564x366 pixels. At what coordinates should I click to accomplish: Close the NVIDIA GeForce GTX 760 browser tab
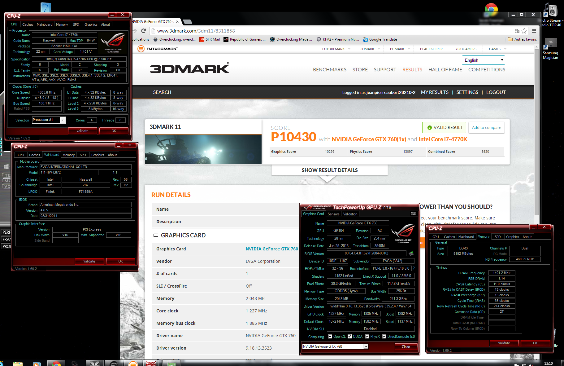click(x=177, y=22)
